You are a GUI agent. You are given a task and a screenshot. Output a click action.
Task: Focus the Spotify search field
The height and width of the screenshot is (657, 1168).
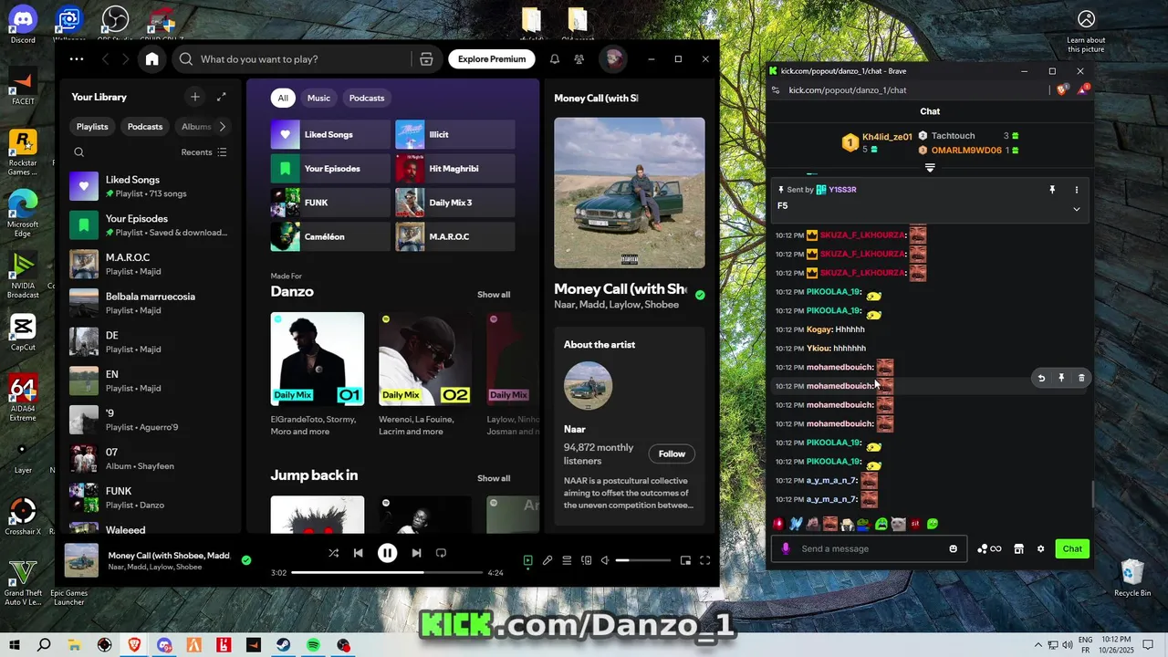(x=292, y=59)
